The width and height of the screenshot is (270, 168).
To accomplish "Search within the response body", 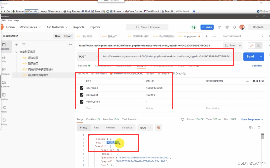I will (259, 128).
